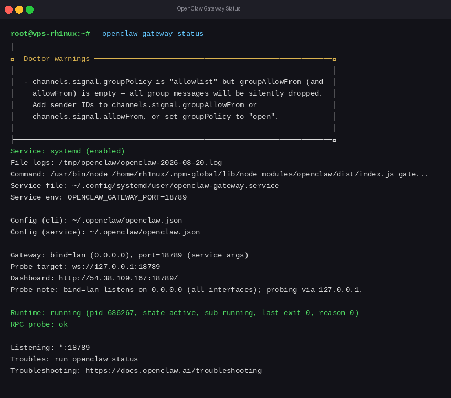Image resolution: width=451 pixels, height=398 pixels.
Task: Select the openclaw gateway status command
Action: [x=151, y=33]
